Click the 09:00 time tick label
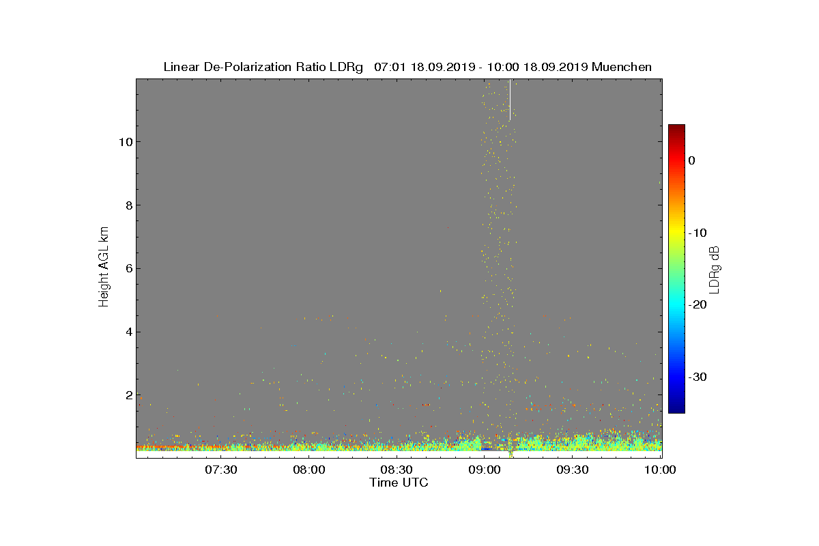Screen dimensions: 819x546 point(485,470)
